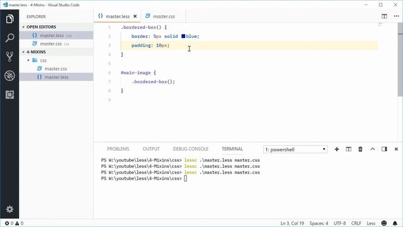Viewport: 403px width, 227px height.
Task: Open master.less in the css folder
Action: [56, 77]
